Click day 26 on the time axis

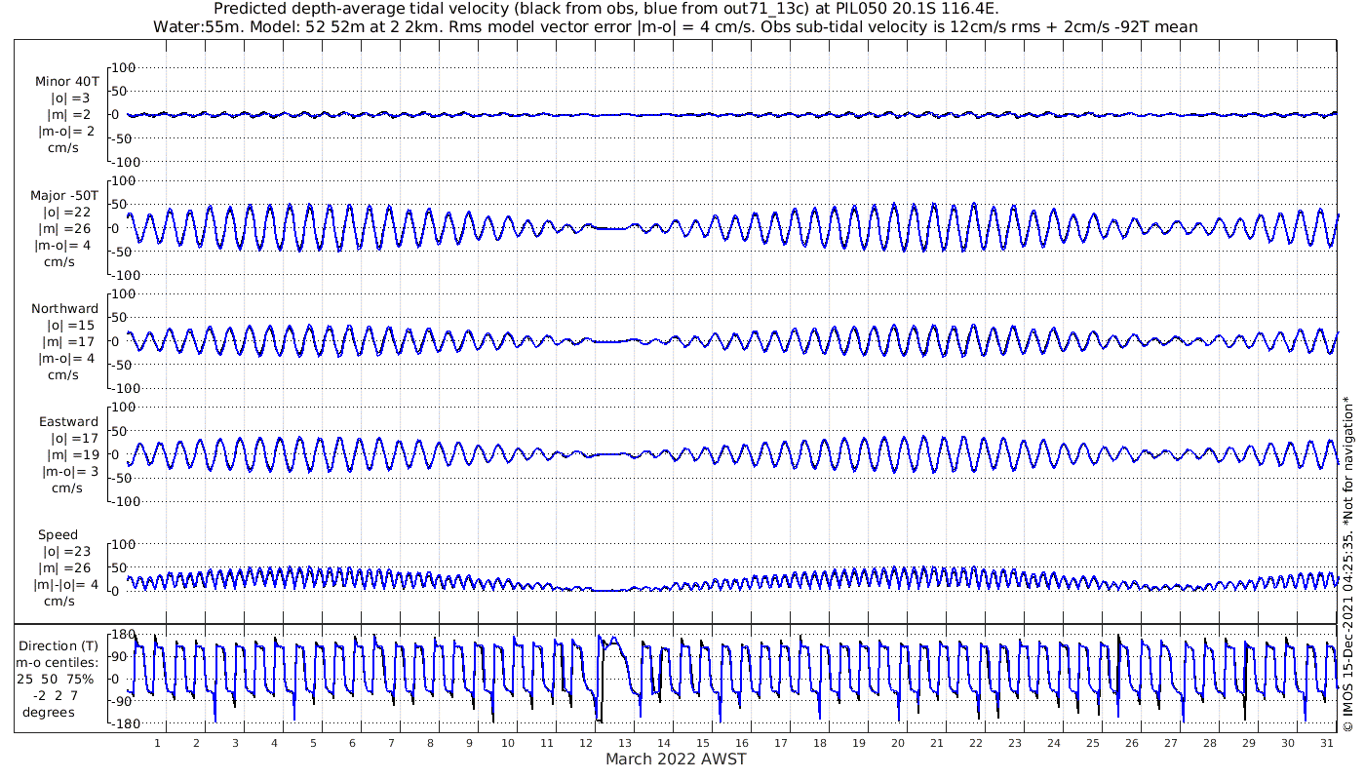(1131, 742)
